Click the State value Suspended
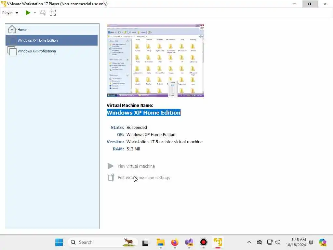This screenshot has height=250, width=333. tap(137, 127)
